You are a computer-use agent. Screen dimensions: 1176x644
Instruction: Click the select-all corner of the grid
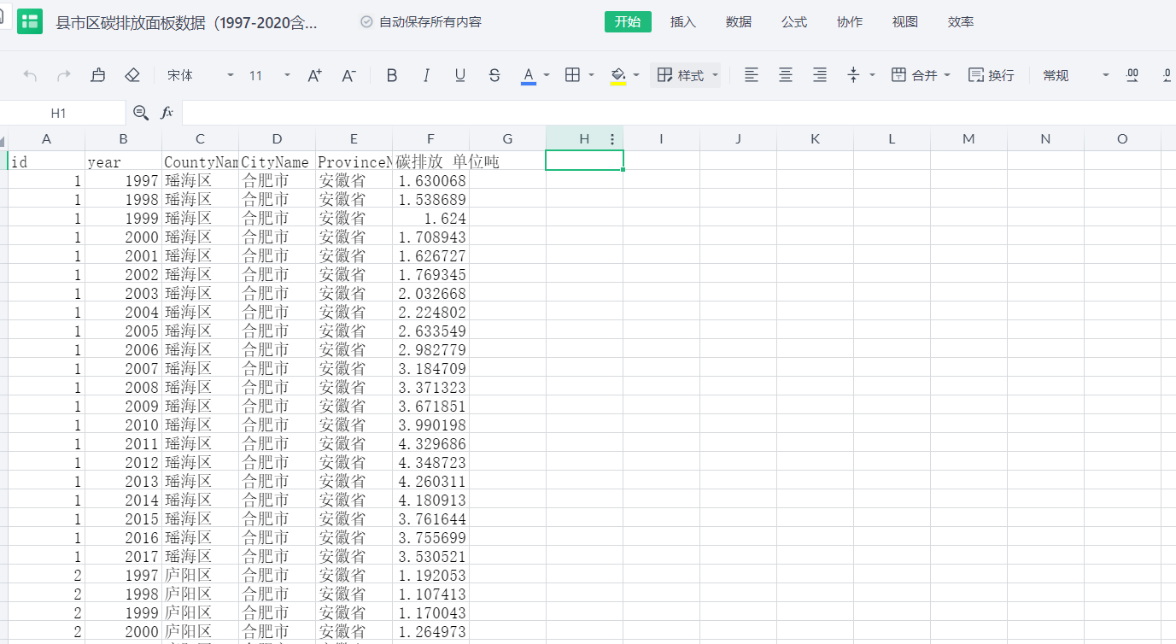coord(4,139)
